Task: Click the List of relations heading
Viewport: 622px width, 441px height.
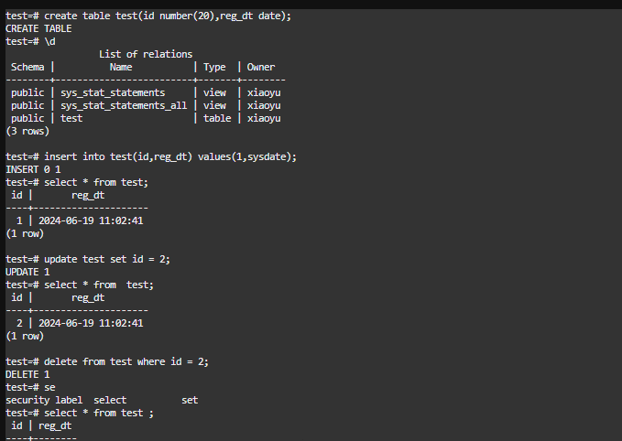Action: coord(146,54)
